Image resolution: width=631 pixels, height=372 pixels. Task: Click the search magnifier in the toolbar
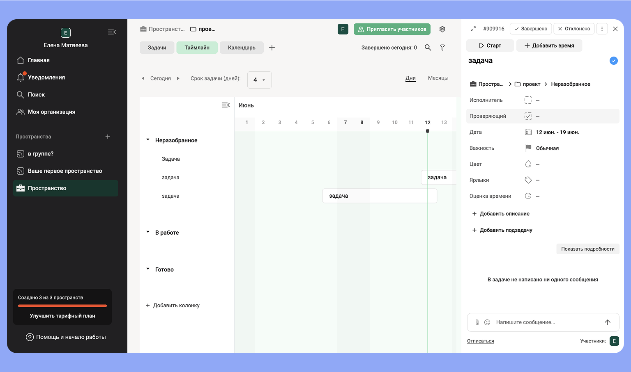click(428, 48)
